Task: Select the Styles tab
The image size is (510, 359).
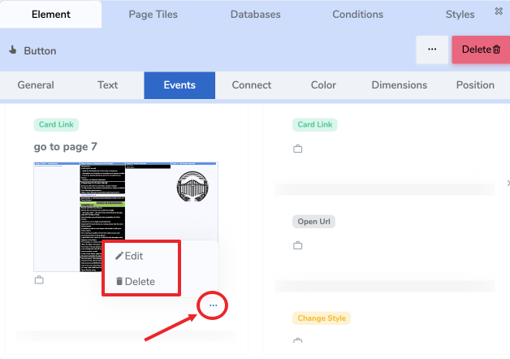Action: pyautogui.click(x=460, y=14)
